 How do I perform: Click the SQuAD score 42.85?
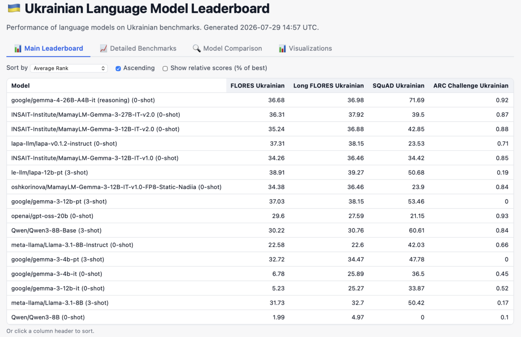click(x=416, y=129)
